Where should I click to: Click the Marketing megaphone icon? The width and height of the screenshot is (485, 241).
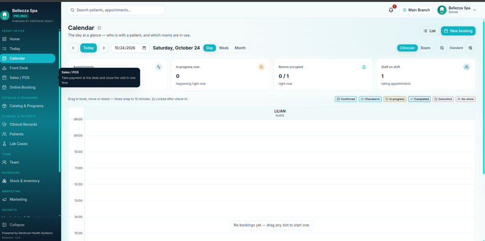[x=4, y=199]
